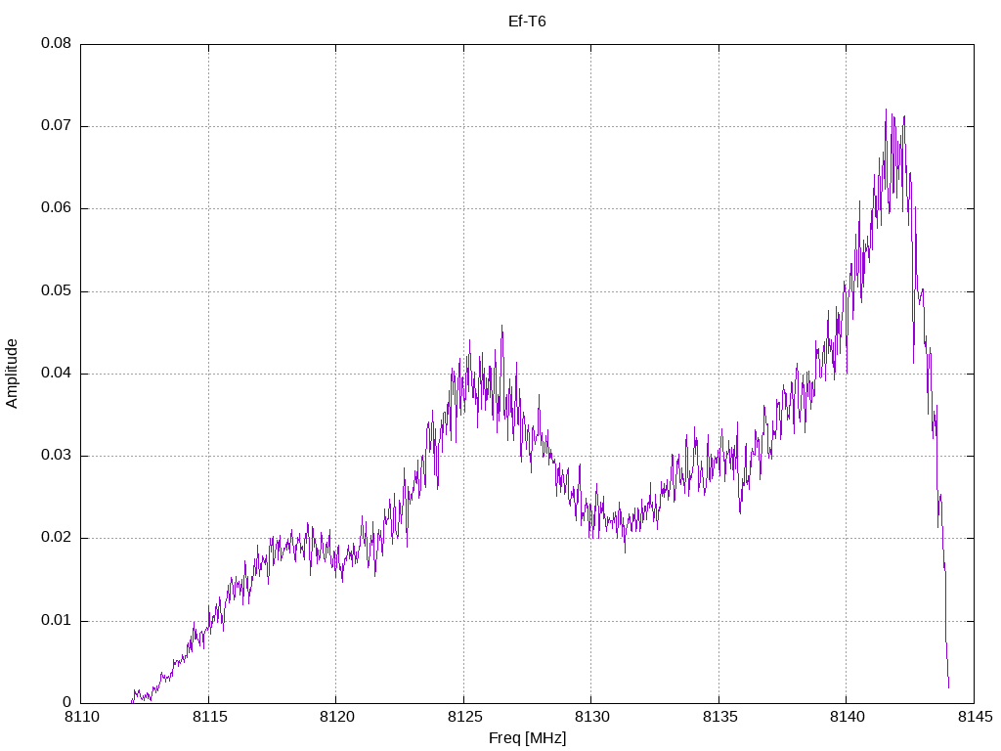Click the 8145 x-axis tick label
Viewport: 1001px width, 751px height.
point(973,718)
